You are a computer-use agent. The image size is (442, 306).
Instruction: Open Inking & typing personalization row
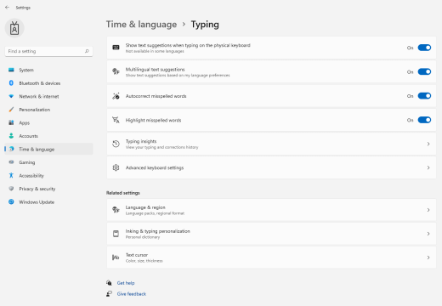pyautogui.click(x=271, y=234)
